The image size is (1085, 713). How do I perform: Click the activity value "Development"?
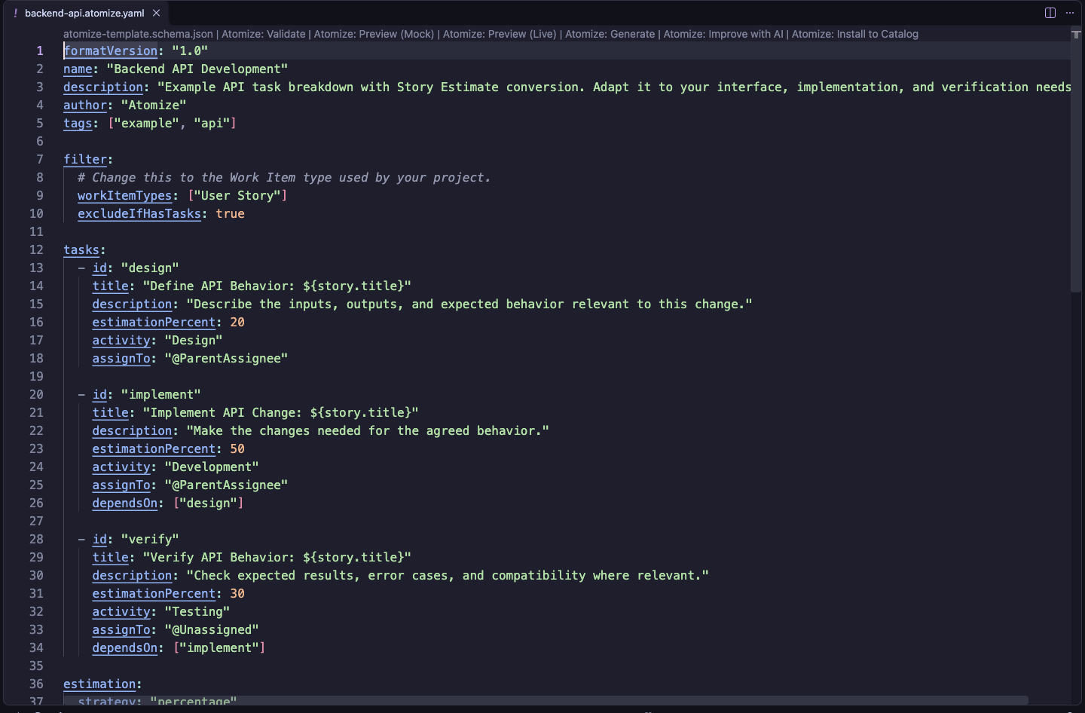point(212,467)
